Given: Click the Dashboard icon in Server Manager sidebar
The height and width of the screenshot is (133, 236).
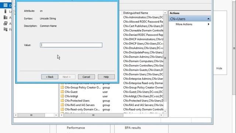Looking at the screenshot, I should coord(6,6).
